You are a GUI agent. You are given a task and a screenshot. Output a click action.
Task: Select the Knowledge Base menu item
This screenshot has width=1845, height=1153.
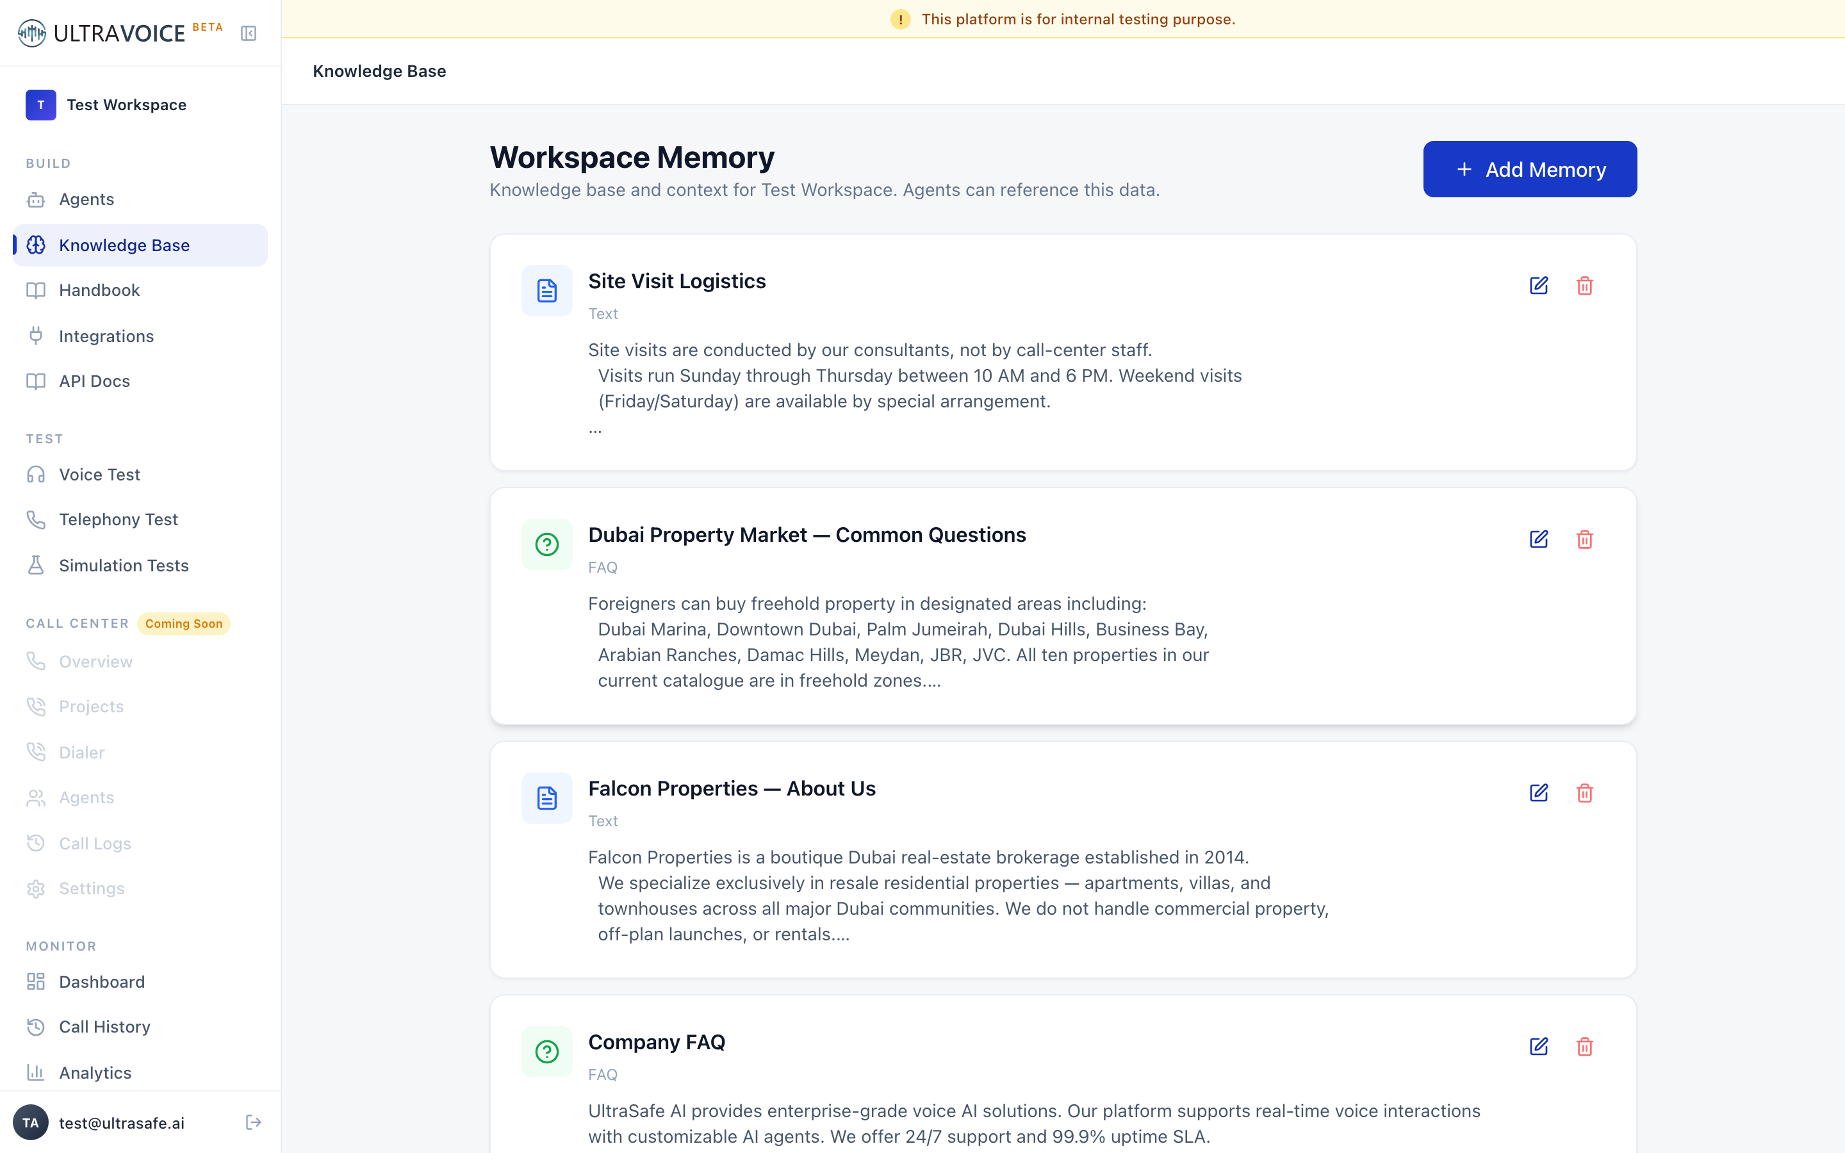140,245
